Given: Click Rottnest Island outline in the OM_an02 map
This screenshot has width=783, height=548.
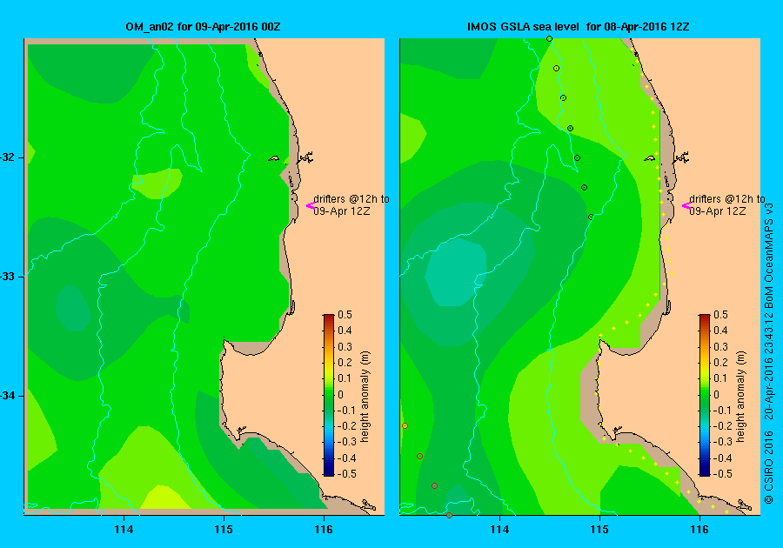Looking at the screenshot, I should pos(274,158).
